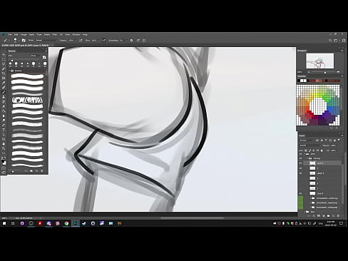Select the Crop tool in the toolbar

click(x=4, y=73)
